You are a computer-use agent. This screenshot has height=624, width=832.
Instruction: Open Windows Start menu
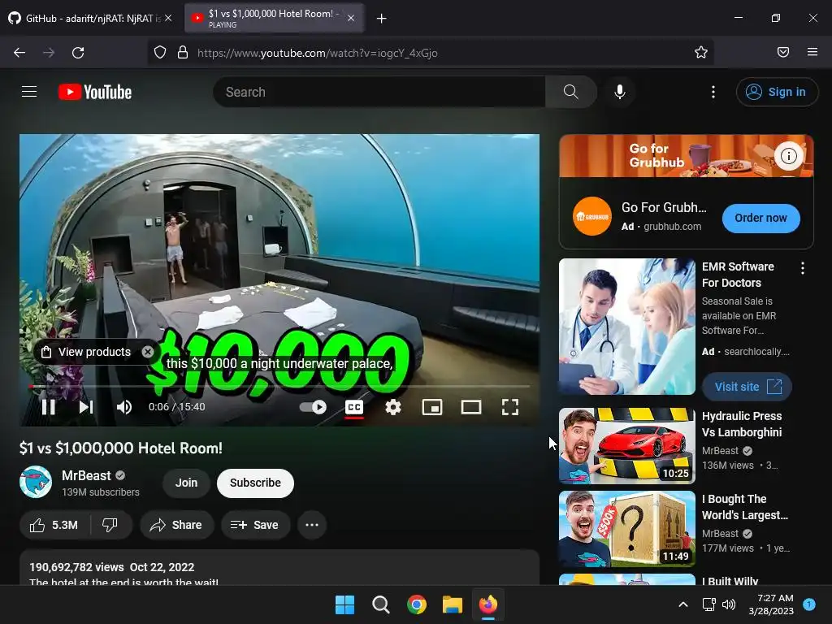[344, 604]
